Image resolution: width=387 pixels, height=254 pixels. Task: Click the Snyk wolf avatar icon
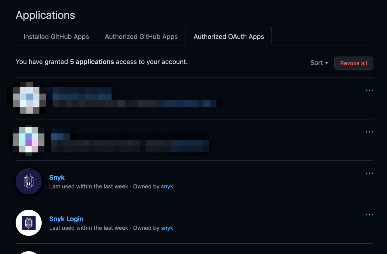[x=28, y=181]
